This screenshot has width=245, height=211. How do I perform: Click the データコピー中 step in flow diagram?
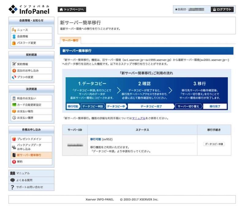click(x=116, y=106)
